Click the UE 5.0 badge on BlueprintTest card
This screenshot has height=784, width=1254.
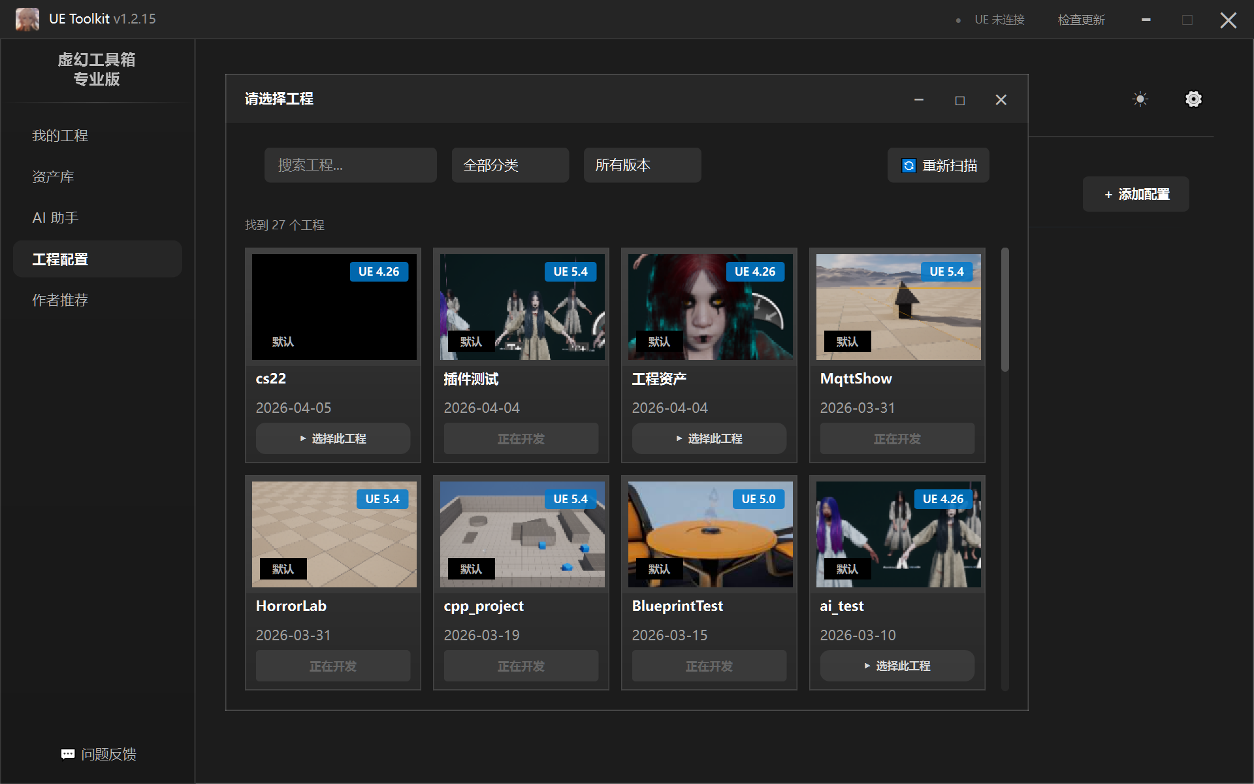point(758,499)
